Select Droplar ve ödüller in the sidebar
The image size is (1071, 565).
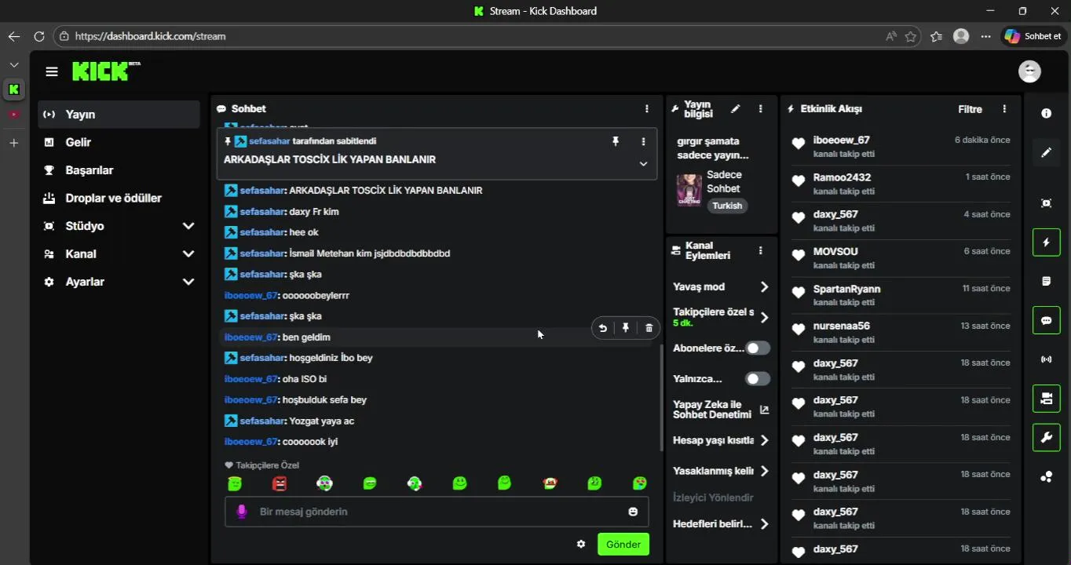tap(119, 198)
